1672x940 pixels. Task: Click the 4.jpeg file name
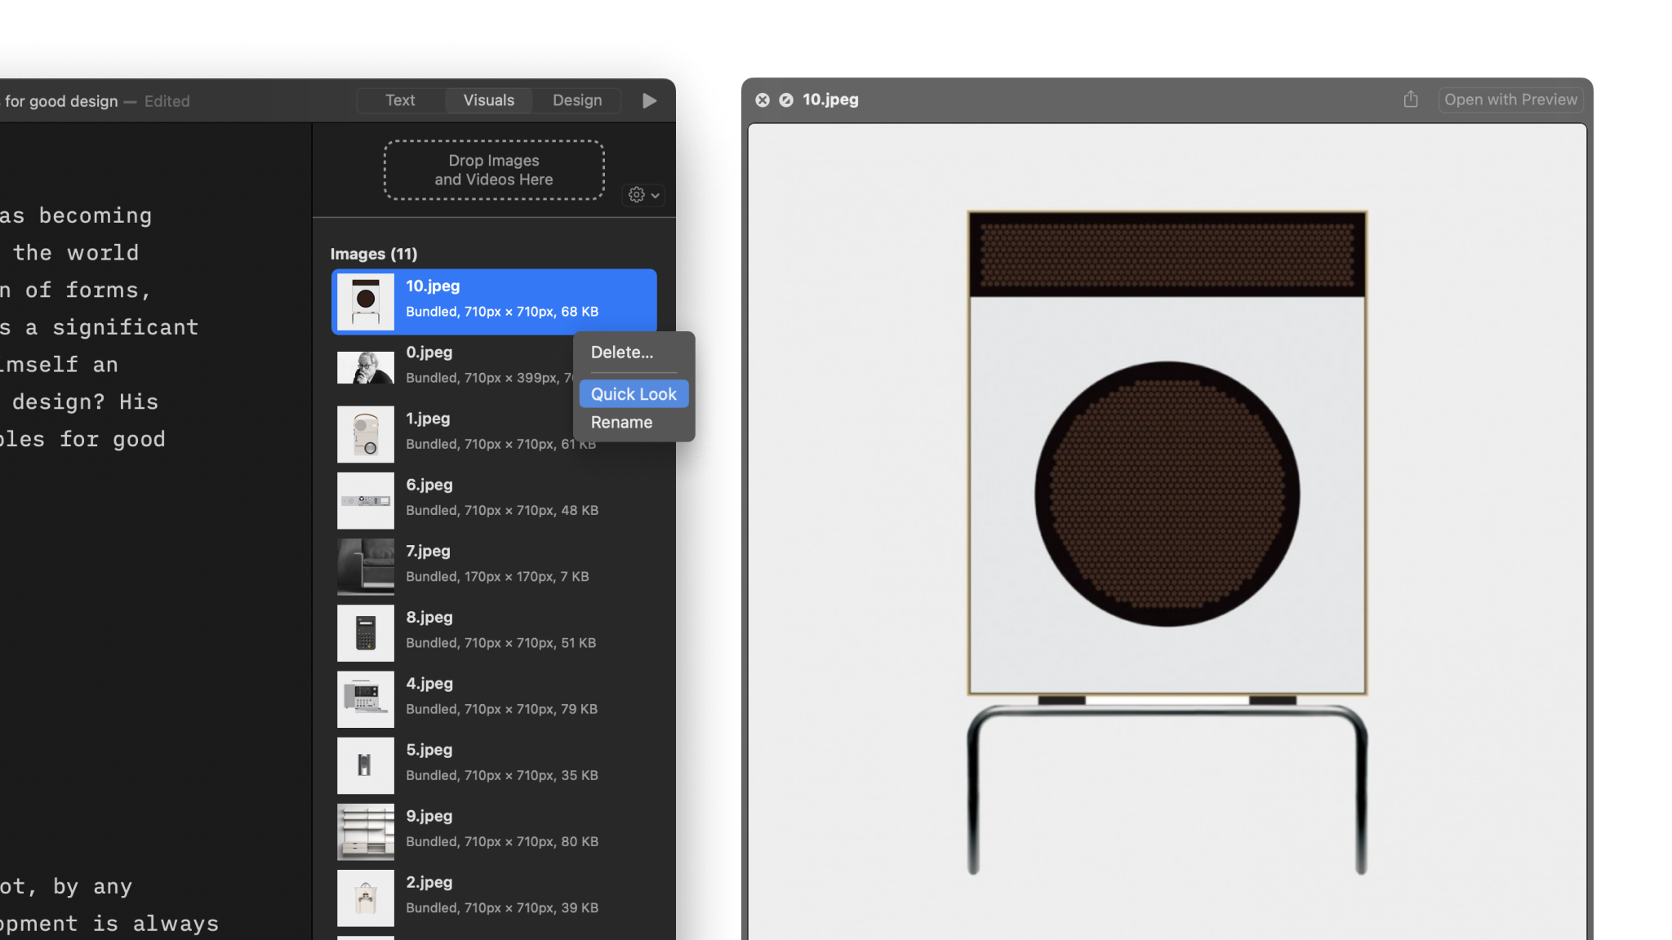(x=429, y=684)
